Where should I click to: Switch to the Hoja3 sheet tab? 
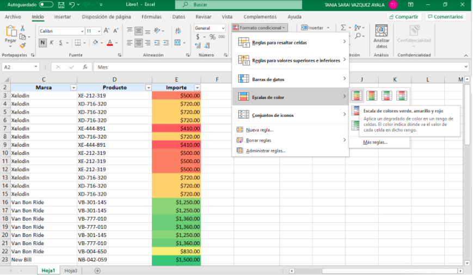pos(71,271)
